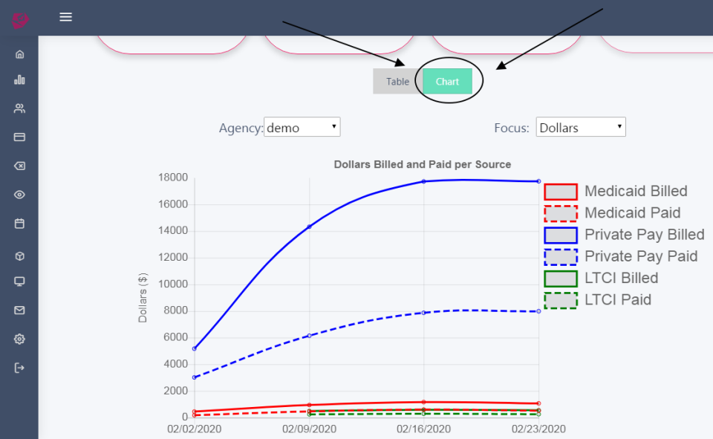Open the Agency dropdown showing demo

pos(302,127)
